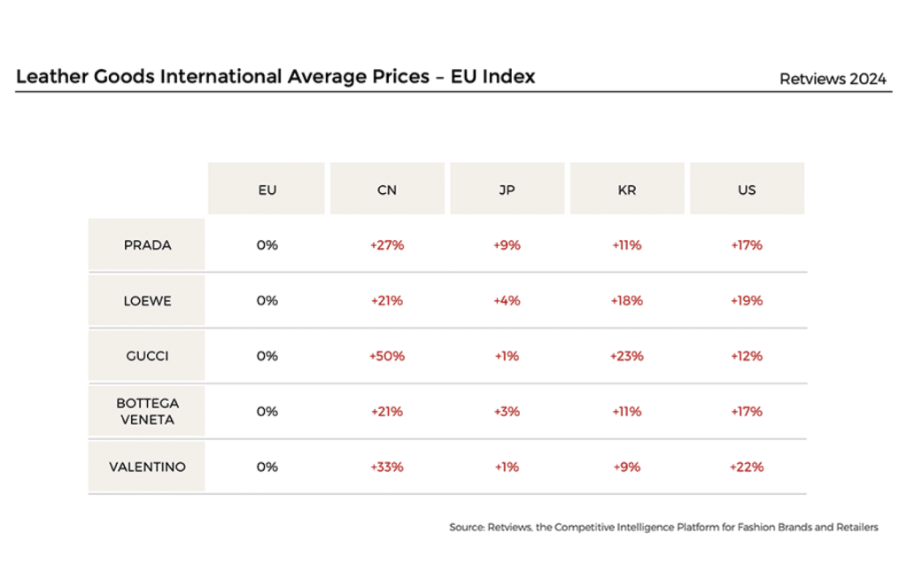Click the Source: Retviews footnote text

click(663, 527)
